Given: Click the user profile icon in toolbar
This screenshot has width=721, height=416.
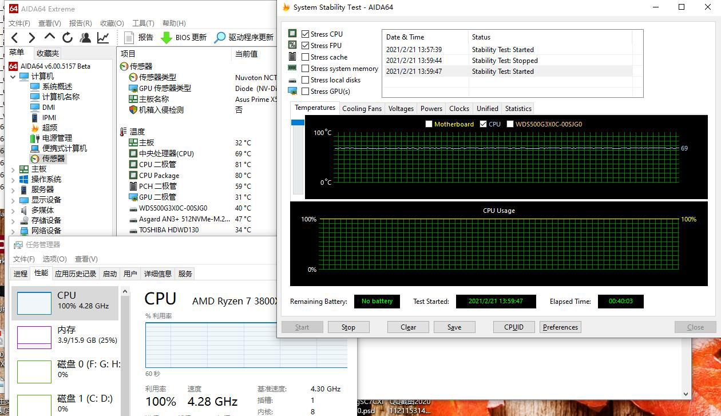Looking at the screenshot, I should click(x=85, y=38).
